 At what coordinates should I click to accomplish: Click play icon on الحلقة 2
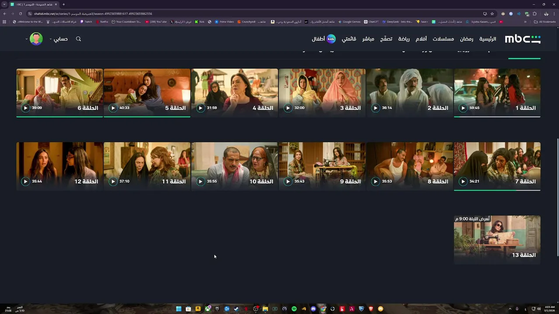(376, 108)
